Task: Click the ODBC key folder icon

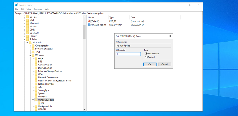Action: click(x=27, y=30)
